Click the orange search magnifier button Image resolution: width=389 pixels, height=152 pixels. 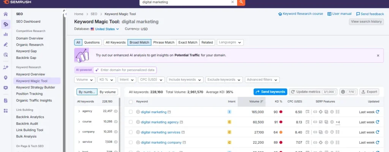point(241,2)
